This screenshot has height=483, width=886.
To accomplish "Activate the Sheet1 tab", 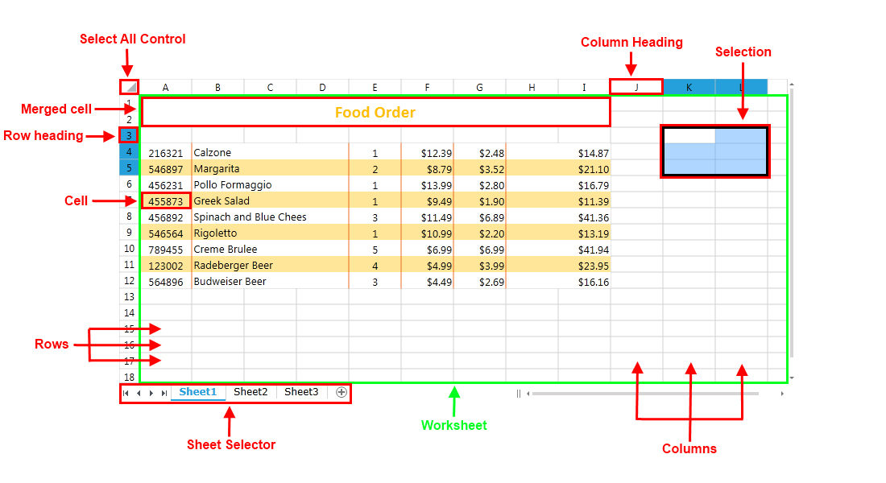I will [x=198, y=392].
